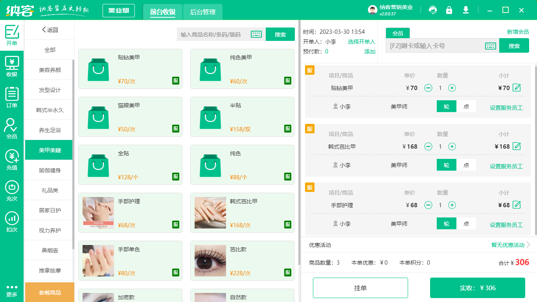The width and height of the screenshot is (537, 302).
Task: Switch 贴钻美甲 technician mode to 点
Action: [466, 106]
